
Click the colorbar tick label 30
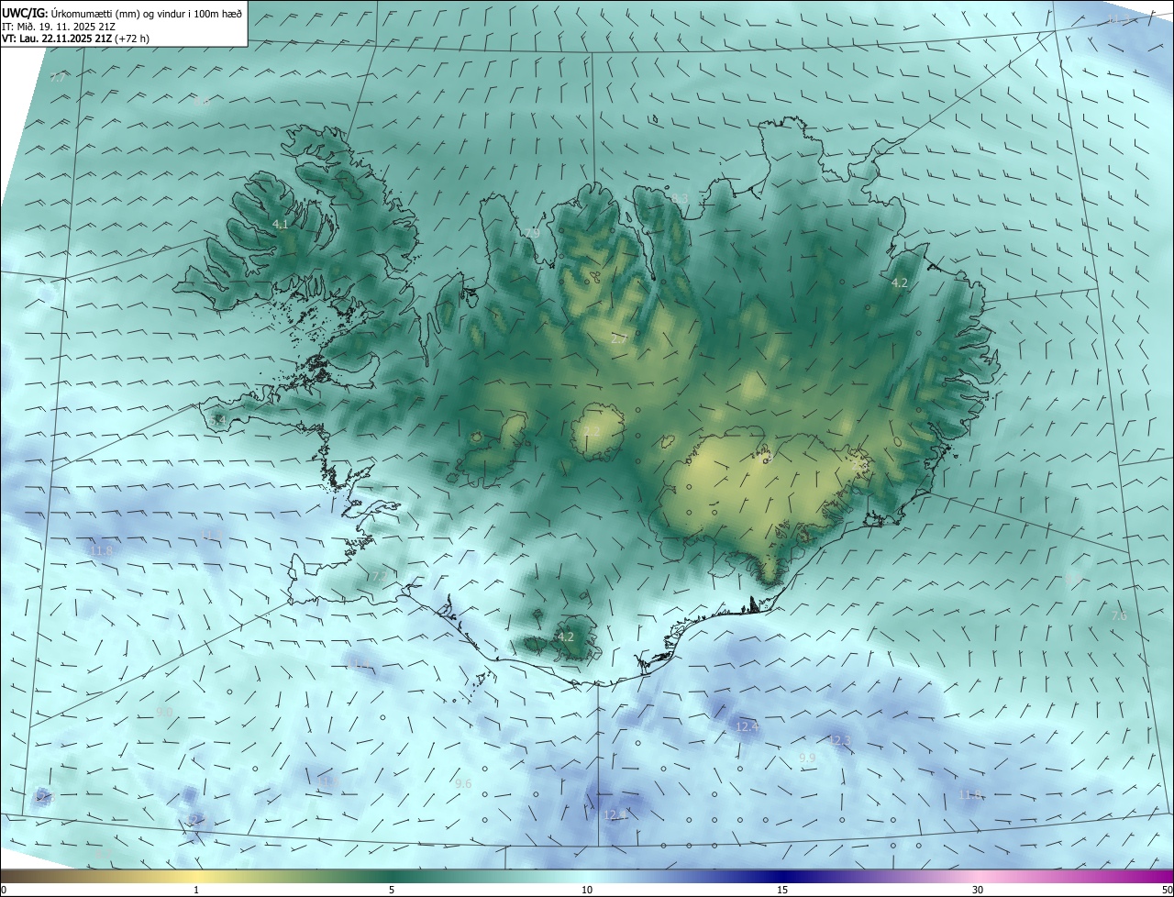pos(978,890)
